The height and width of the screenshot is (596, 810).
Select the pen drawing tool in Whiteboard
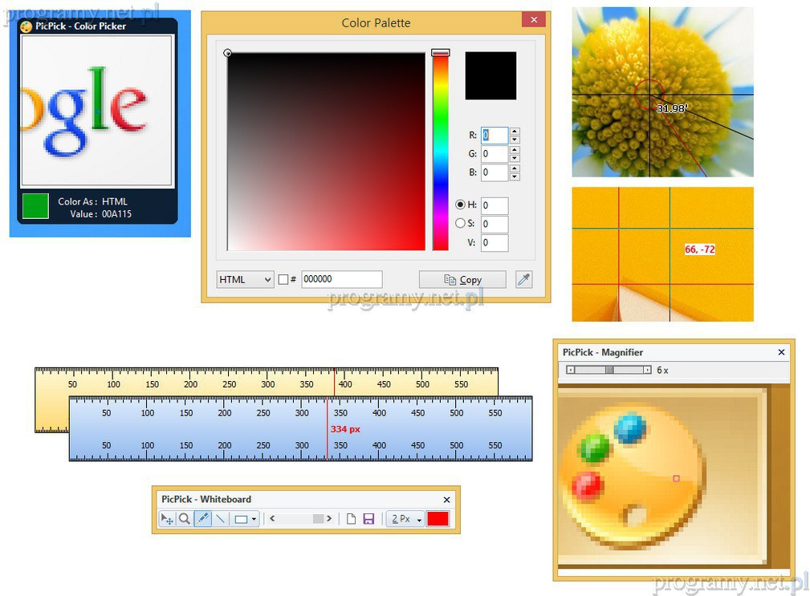pos(203,519)
